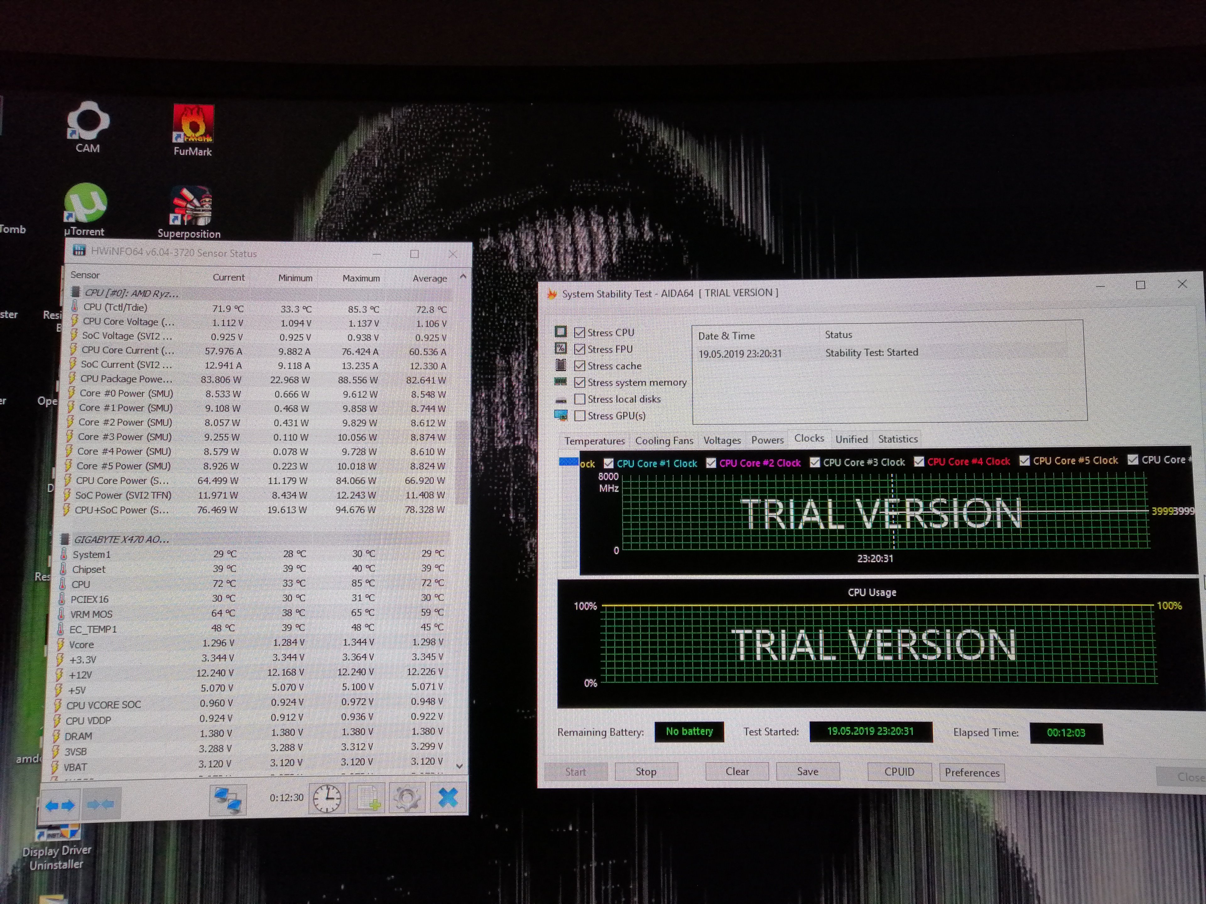Select the Unified tab
The width and height of the screenshot is (1206, 904).
click(x=852, y=439)
